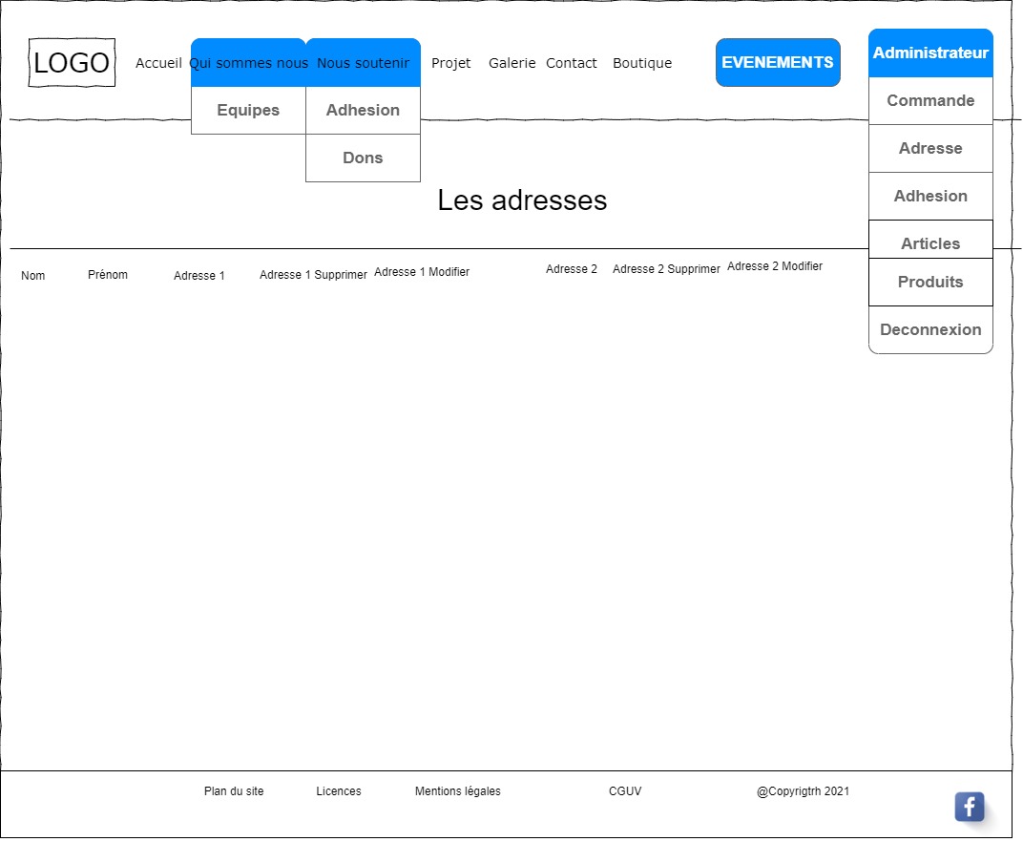Image resolution: width=1023 pixels, height=842 pixels.
Task: Click the Adresse 1 Supprimer column header
Action: 313,275
